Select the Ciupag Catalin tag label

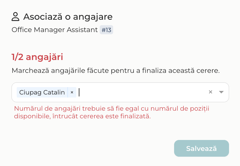pos(42,92)
